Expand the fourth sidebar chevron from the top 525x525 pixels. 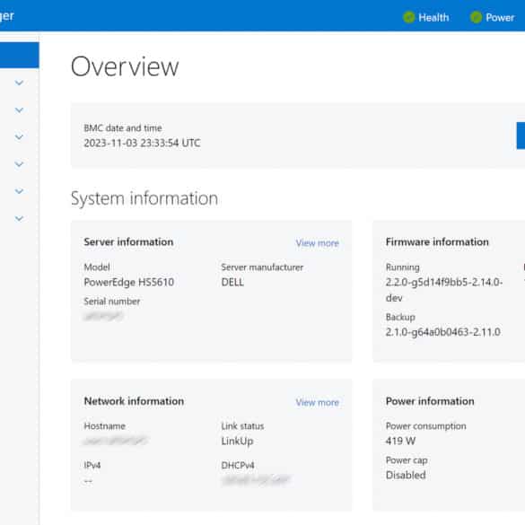click(x=19, y=164)
